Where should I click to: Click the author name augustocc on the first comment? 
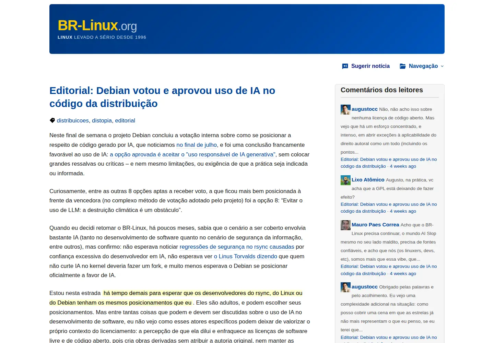coord(365,109)
